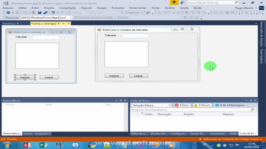Select Limpar button in the designer form
The width and height of the screenshot is (266, 149).
coord(49,77)
